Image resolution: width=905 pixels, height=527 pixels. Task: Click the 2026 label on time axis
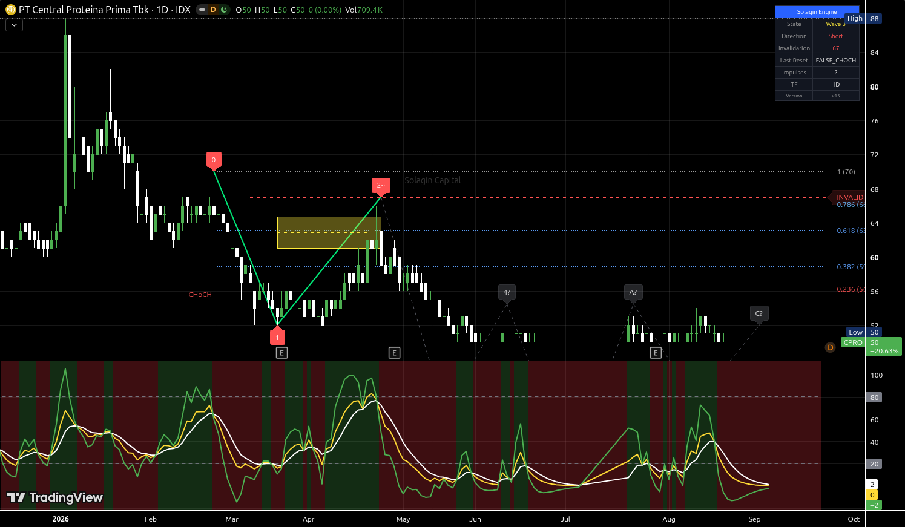[x=61, y=519]
